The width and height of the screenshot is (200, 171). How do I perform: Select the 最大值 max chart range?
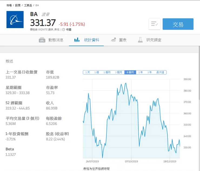click(x=160, y=72)
